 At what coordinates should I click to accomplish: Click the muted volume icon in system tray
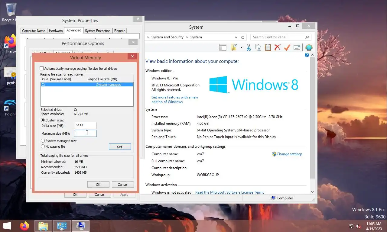click(359, 226)
